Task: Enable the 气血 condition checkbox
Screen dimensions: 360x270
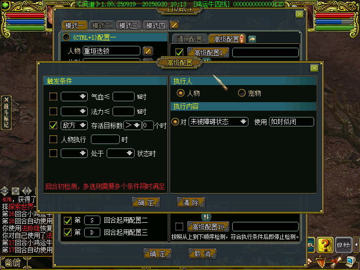Action: [x=53, y=97]
